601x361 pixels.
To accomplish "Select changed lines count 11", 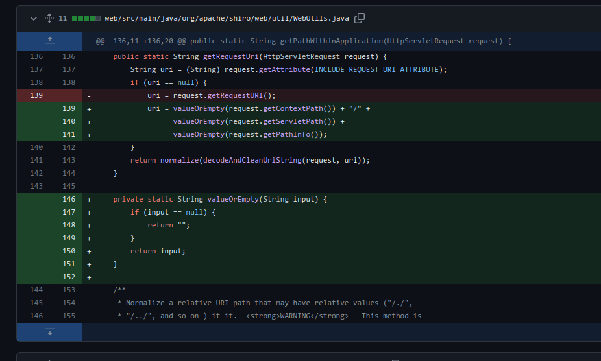I will click(63, 18).
